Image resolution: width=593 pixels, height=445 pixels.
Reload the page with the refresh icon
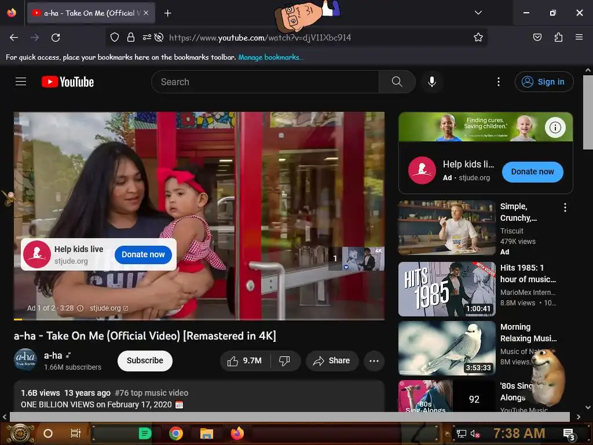click(56, 38)
